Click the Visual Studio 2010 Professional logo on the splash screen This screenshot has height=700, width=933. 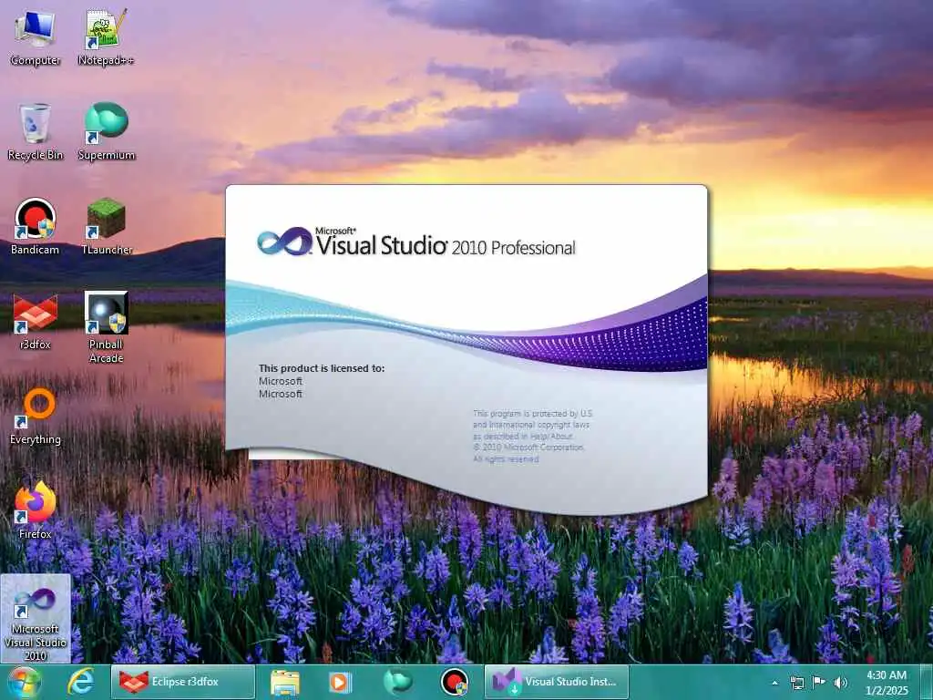point(415,242)
